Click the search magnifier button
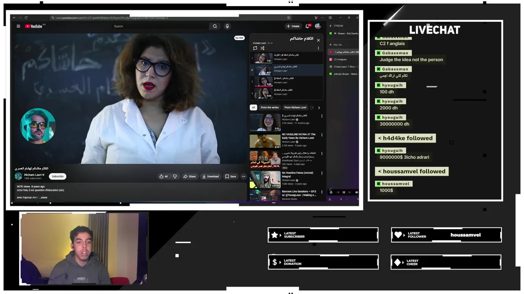The image size is (524, 294). coord(215,26)
